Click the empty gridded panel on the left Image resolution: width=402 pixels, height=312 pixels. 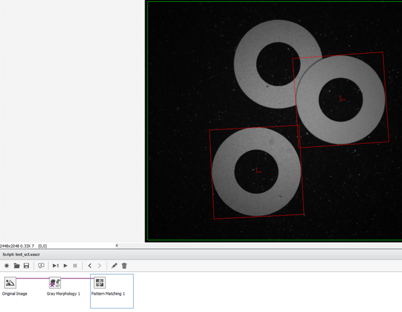tap(72, 122)
